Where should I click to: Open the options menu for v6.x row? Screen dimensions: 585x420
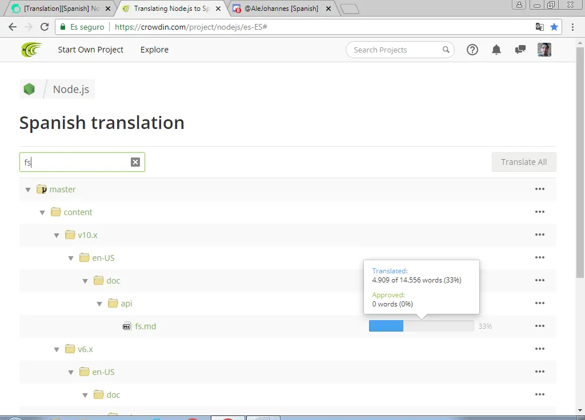pos(540,349)
